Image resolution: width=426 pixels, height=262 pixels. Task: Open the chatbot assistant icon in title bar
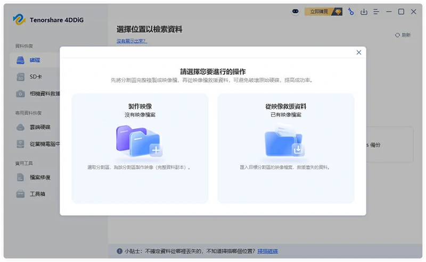click(296, 12)
